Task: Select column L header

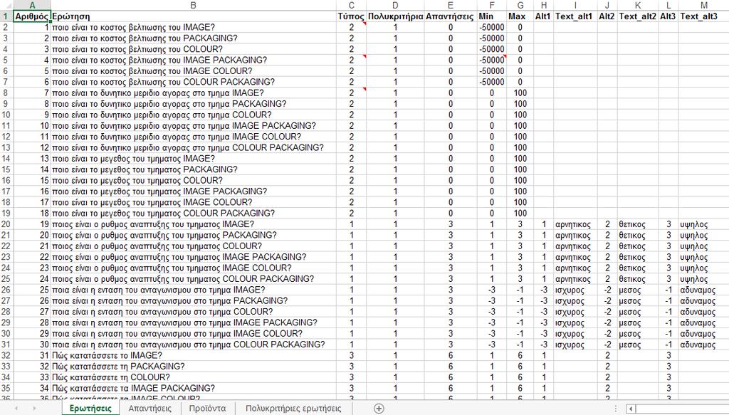Action: [x=668, y=5]
